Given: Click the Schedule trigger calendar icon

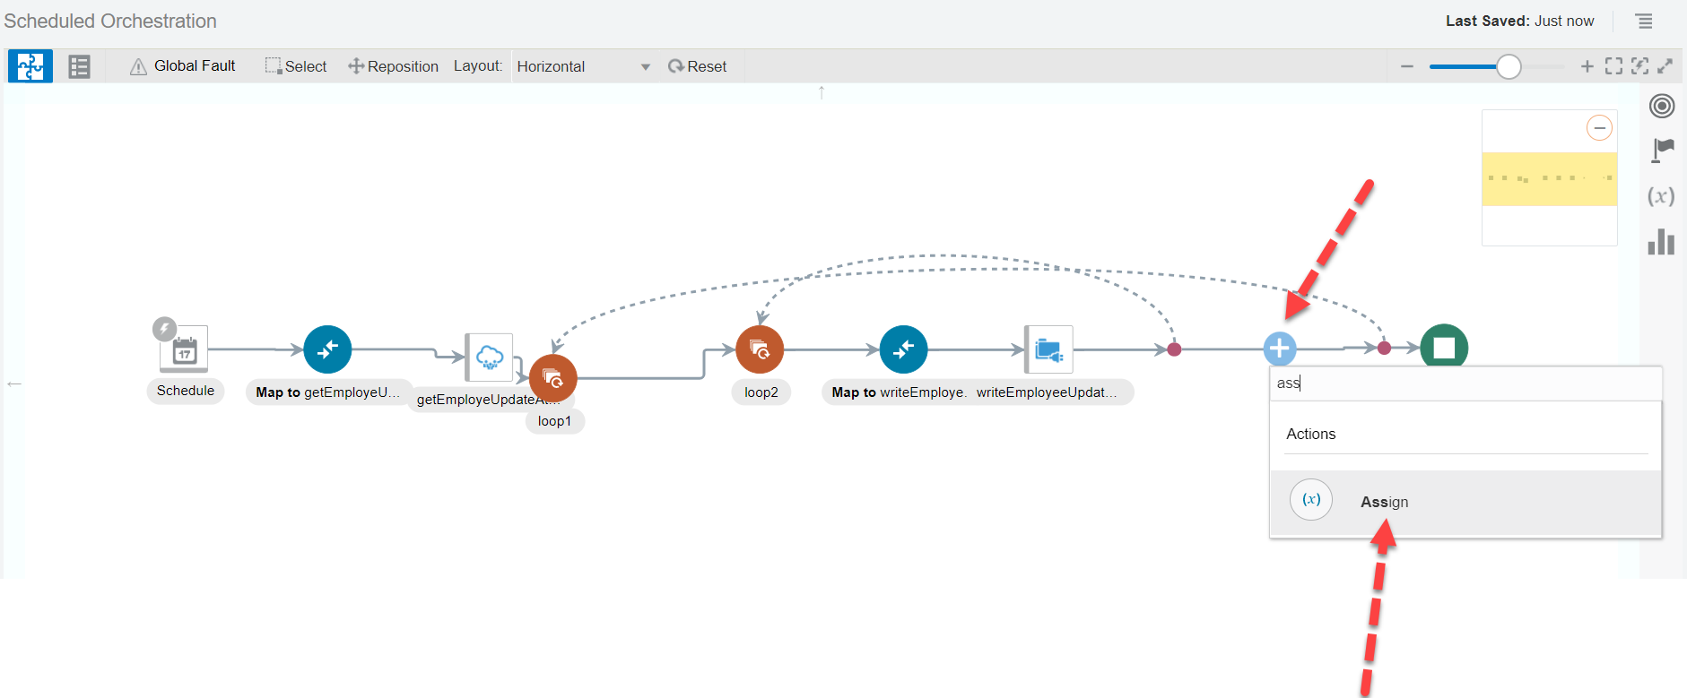Looking at the screenshot, I should click(184, 349).
